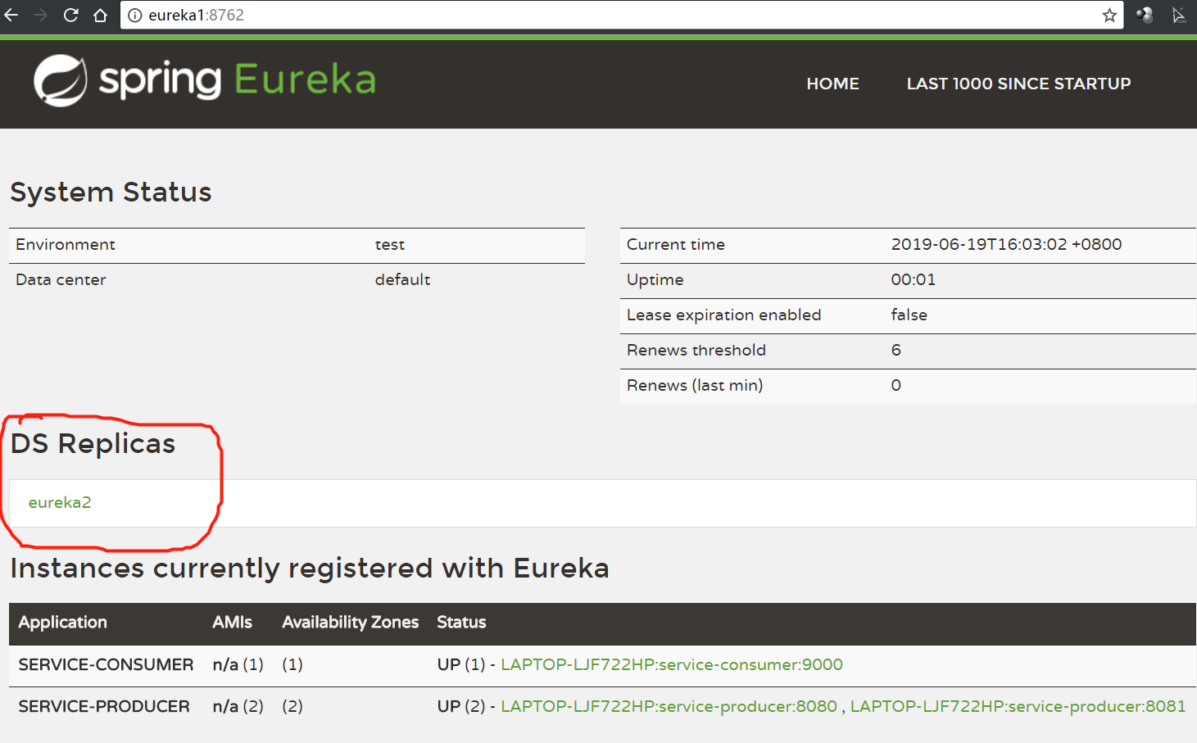Select the 'Current time' label cell

point(676,244)
